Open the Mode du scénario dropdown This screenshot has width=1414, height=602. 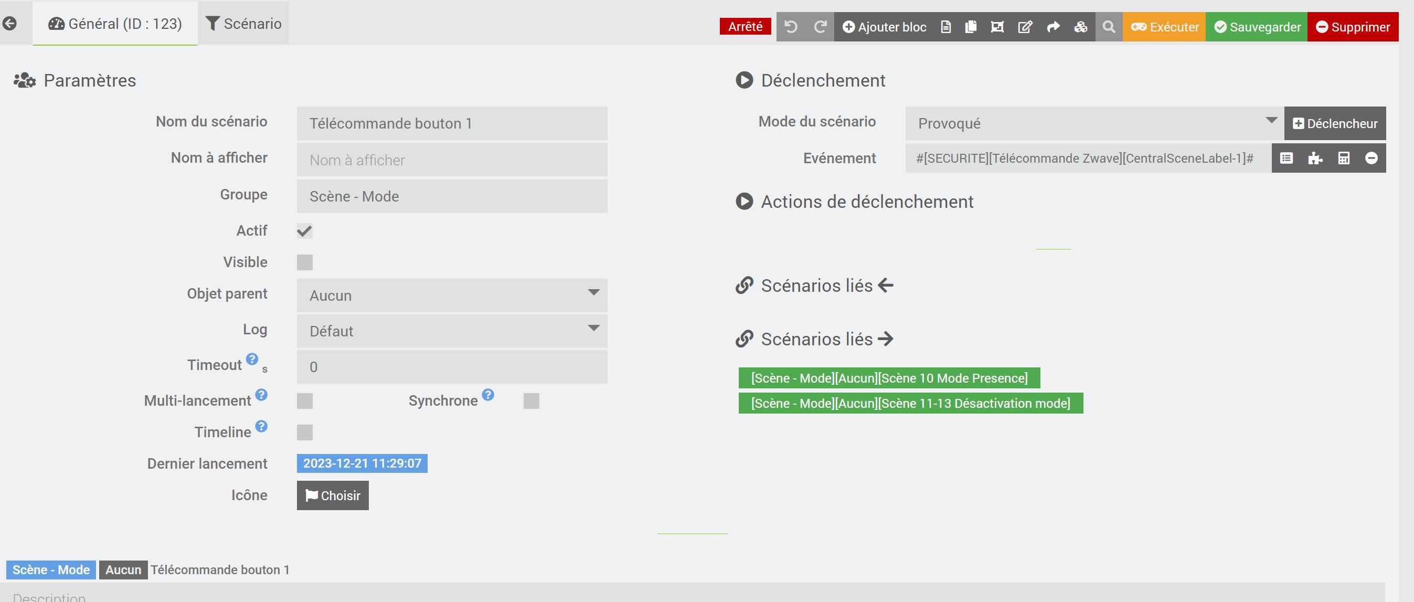coord(1093,123)
